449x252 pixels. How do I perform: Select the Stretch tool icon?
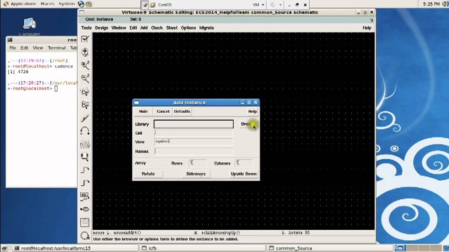[x=85, y=91]
